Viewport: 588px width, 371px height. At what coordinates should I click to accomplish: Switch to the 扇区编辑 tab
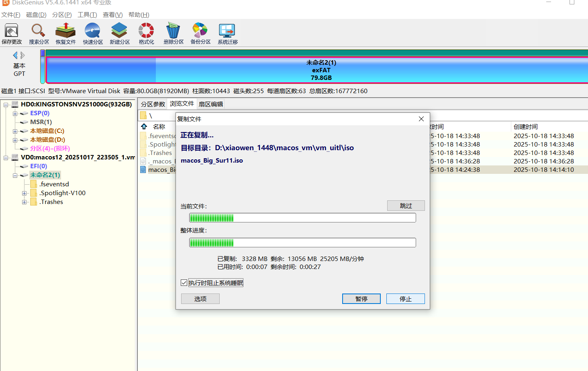point(211,104)
